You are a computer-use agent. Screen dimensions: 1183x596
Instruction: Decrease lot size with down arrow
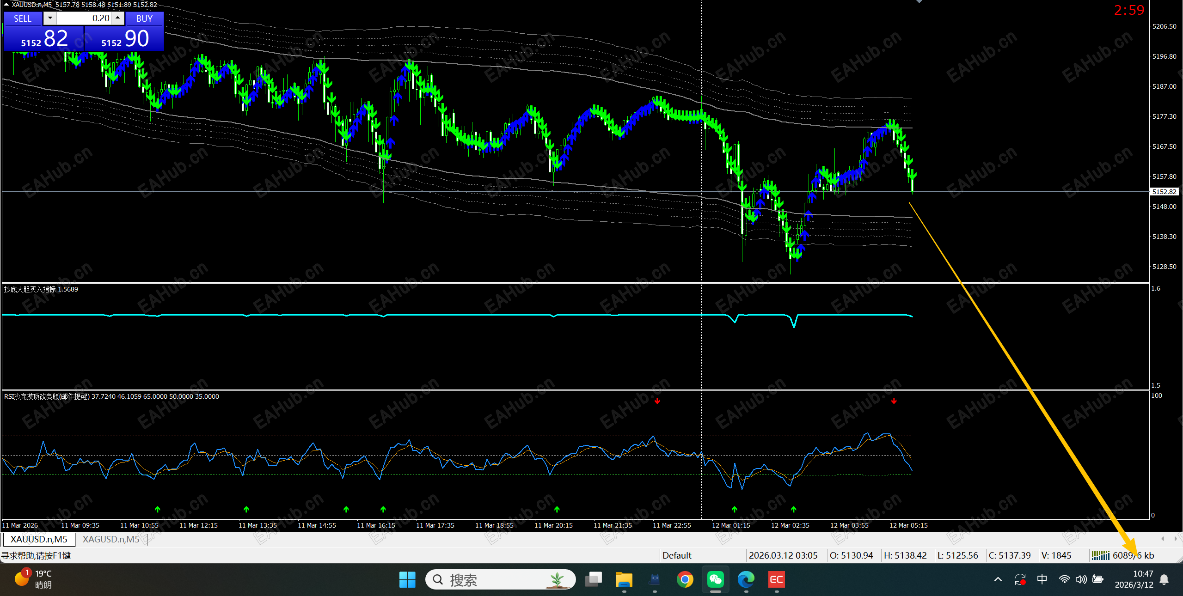tap(50, 18)
